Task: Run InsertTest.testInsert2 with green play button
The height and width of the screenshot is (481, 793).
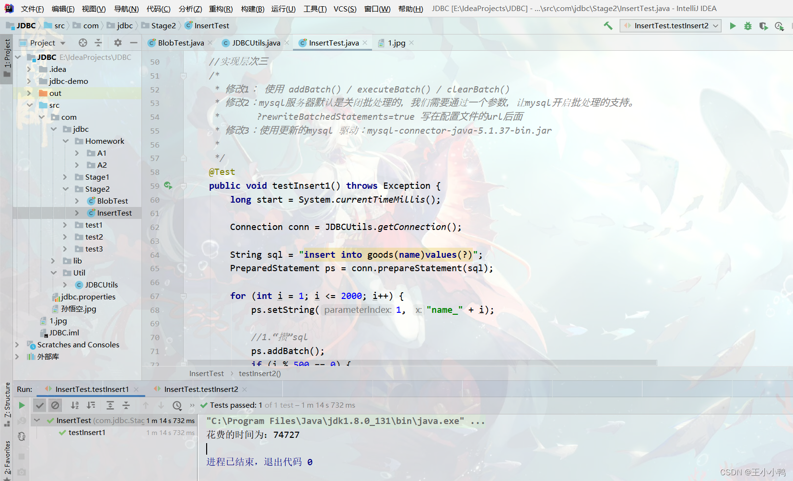Action: 733,26
